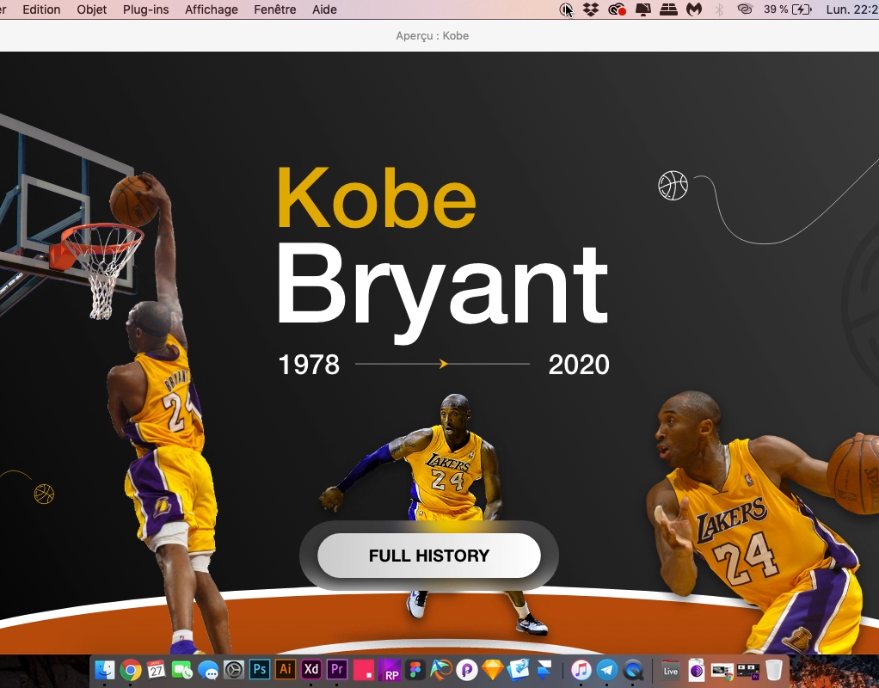Open the Dropbox menu bar icon

590,9
